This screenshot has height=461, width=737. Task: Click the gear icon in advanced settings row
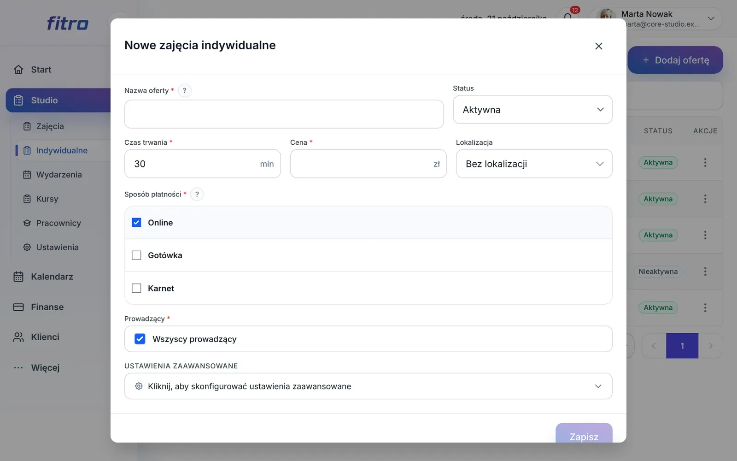coord(139,386)
